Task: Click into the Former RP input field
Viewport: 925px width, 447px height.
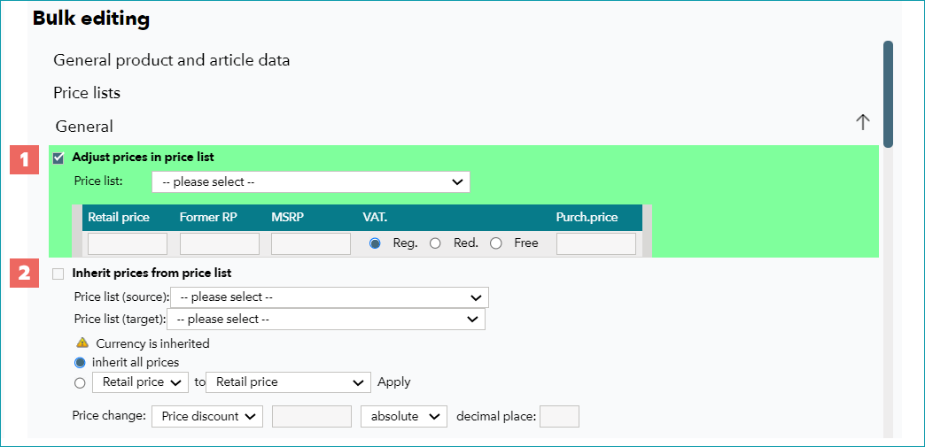Action: [x=220, y=243]
